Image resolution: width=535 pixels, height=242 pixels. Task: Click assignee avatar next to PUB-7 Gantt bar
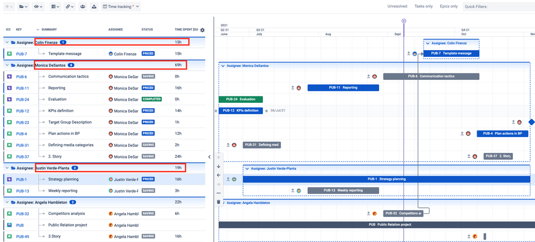coord(415,54)
